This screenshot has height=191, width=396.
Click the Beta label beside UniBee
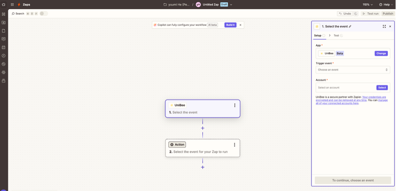click(x=340, y=53)
